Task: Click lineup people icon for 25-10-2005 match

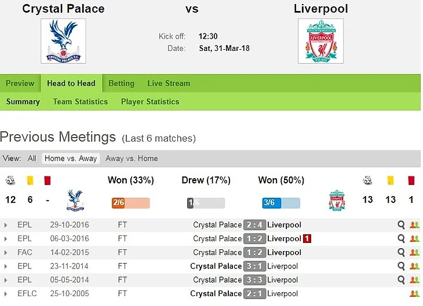Action: [x=414, y=294]
